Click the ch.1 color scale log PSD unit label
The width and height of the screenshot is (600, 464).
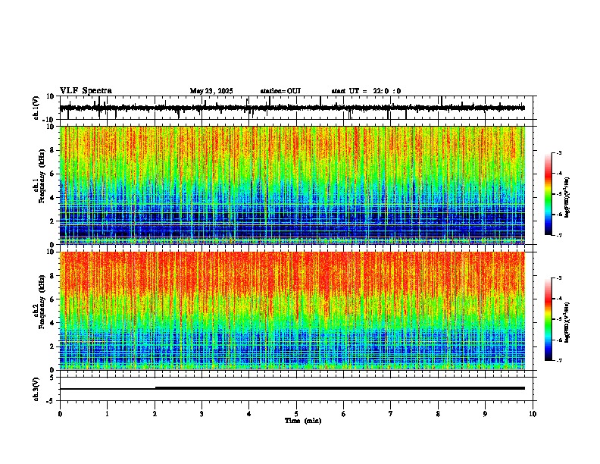coord(567,198)
